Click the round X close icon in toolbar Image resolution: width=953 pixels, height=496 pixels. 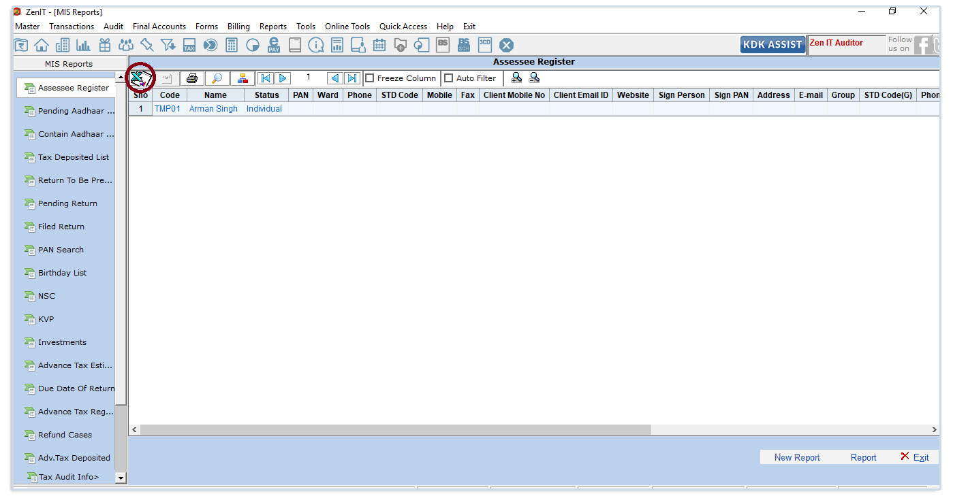click(x=506, y=45)
